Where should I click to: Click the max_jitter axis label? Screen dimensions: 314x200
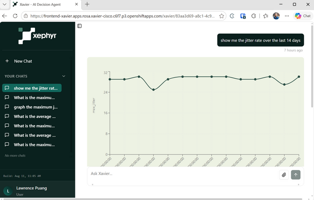pyautogui.click(x=93, y=106)
